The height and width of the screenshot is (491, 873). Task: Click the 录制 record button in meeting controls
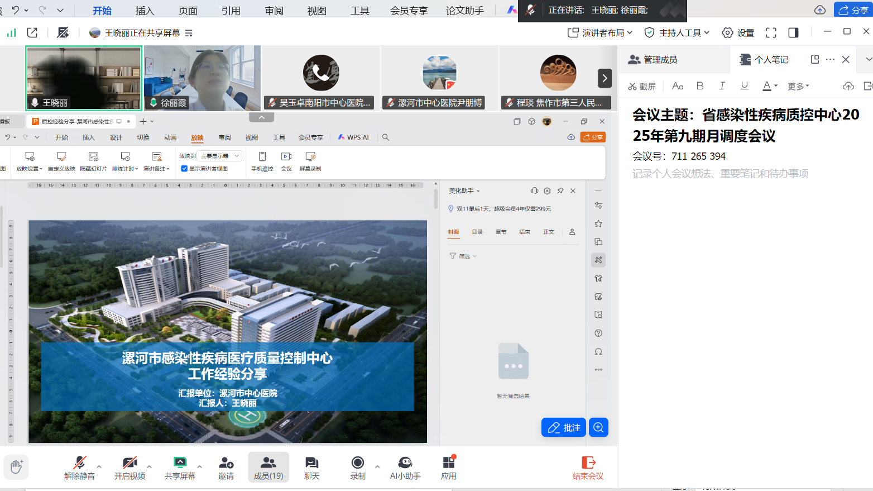click(357, 468)
